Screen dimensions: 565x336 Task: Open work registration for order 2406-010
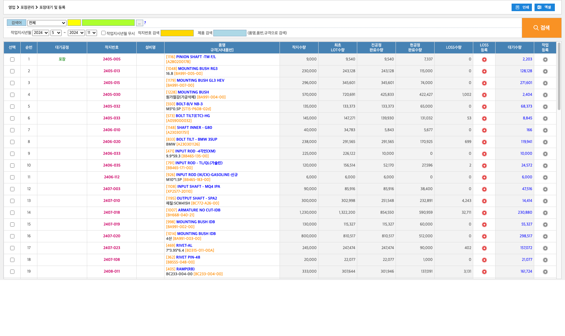[545, 130]
